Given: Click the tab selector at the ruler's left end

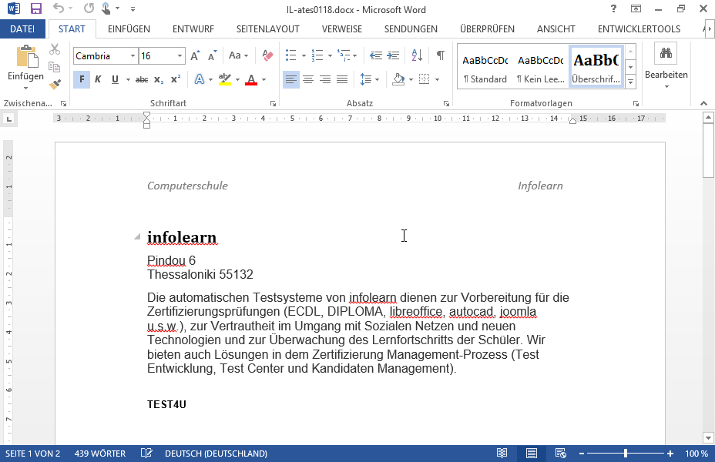Looking at the screenshot, I should click(x=8, y=119).
